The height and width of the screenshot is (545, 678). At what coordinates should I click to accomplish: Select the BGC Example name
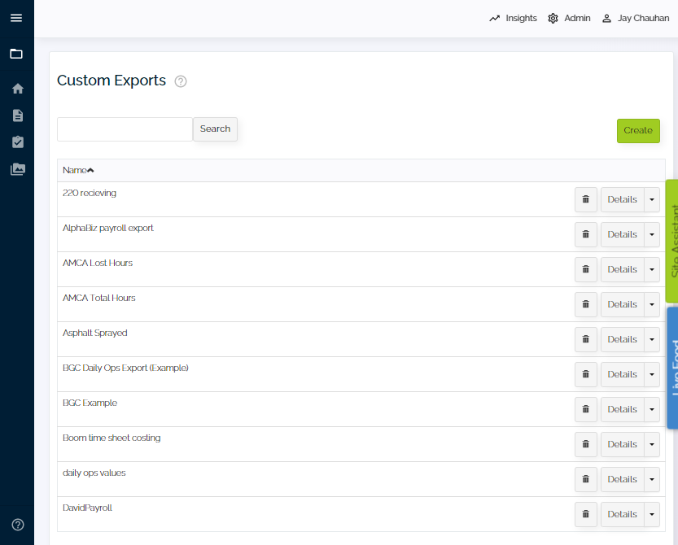pos(90,403)
